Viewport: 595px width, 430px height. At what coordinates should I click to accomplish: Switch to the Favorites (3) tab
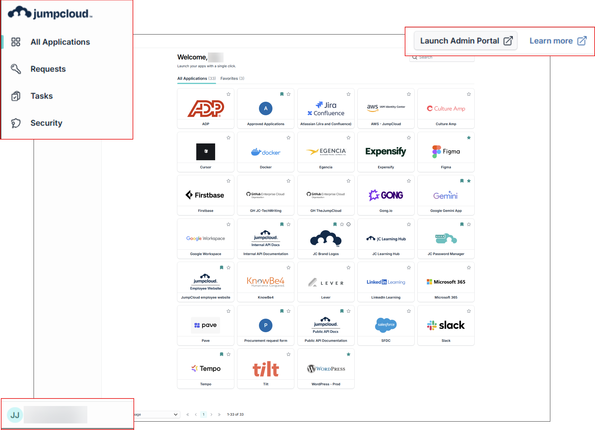point(232,78)
